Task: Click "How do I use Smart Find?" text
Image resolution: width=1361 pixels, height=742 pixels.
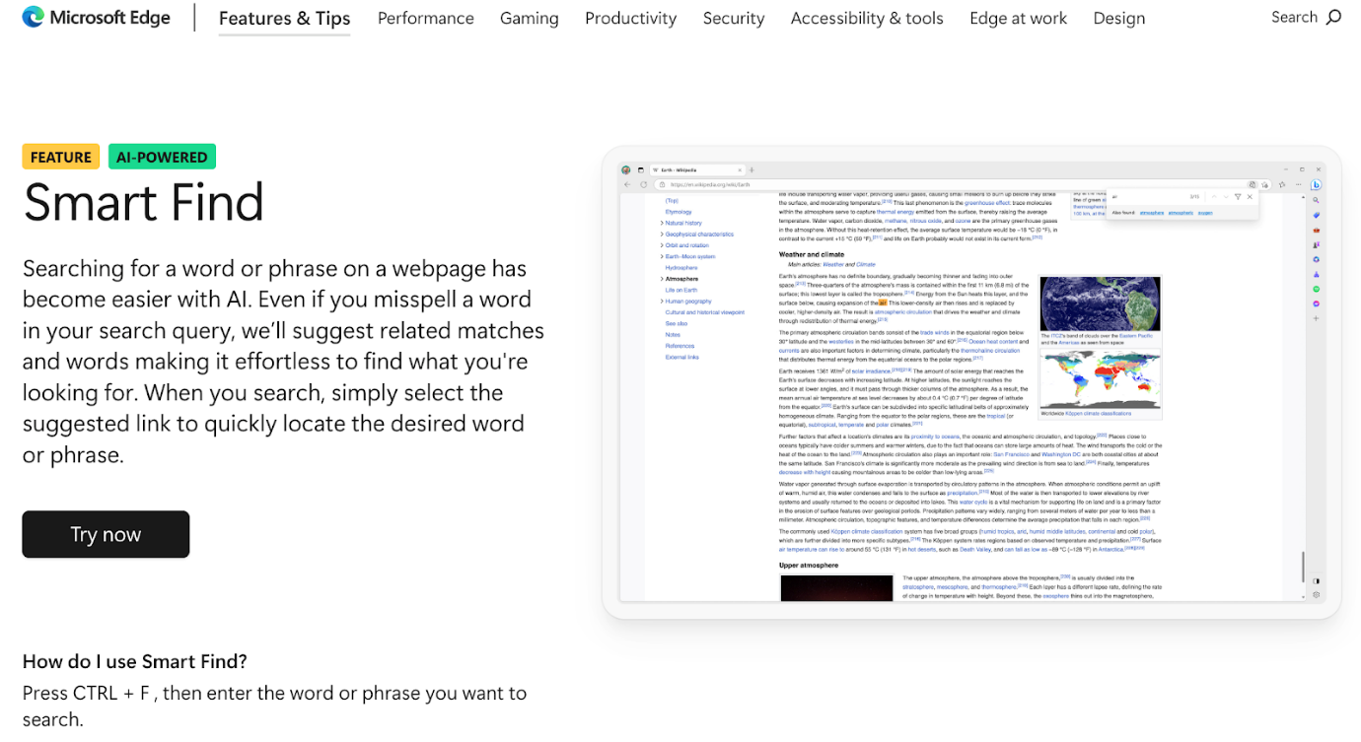Action: 135,661
